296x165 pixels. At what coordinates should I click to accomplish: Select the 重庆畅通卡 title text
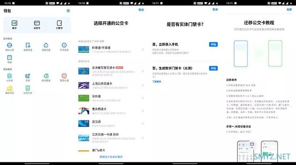99,109
